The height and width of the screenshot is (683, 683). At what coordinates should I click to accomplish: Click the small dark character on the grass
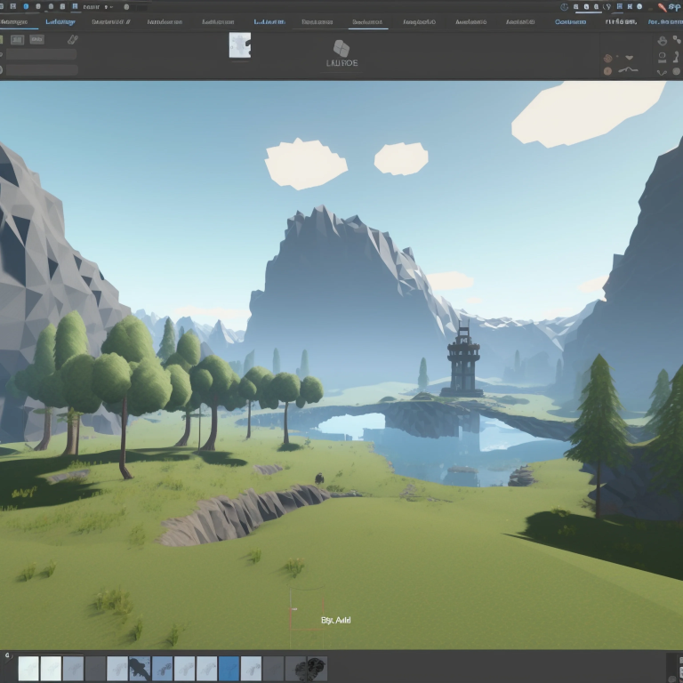(319, 478)
